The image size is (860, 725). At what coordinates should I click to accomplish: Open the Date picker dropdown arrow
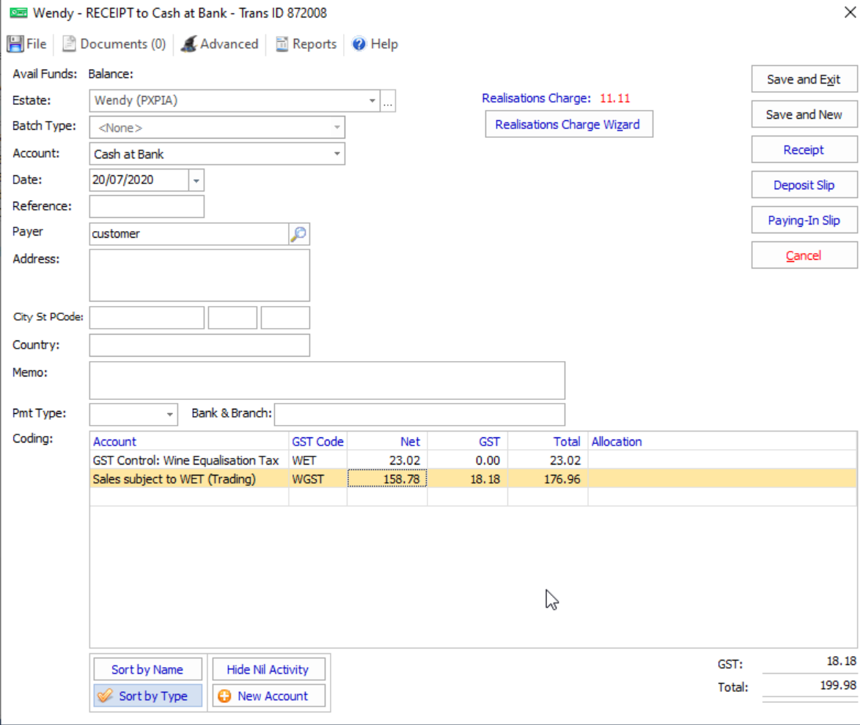click(x=196, y=180)
